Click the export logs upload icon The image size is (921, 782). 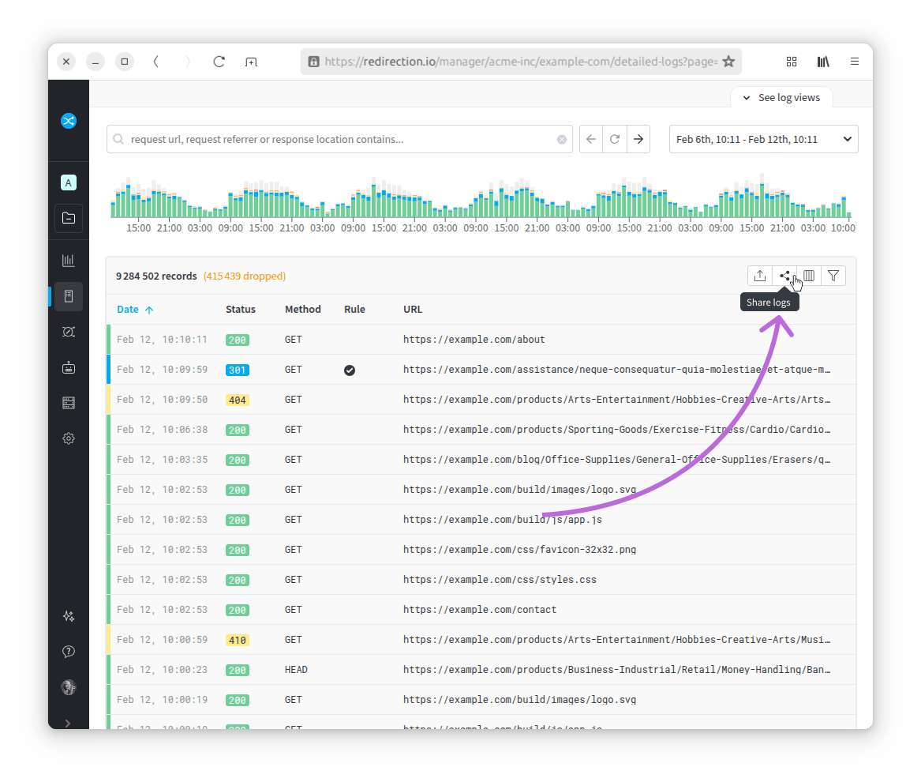coord(759,276)
